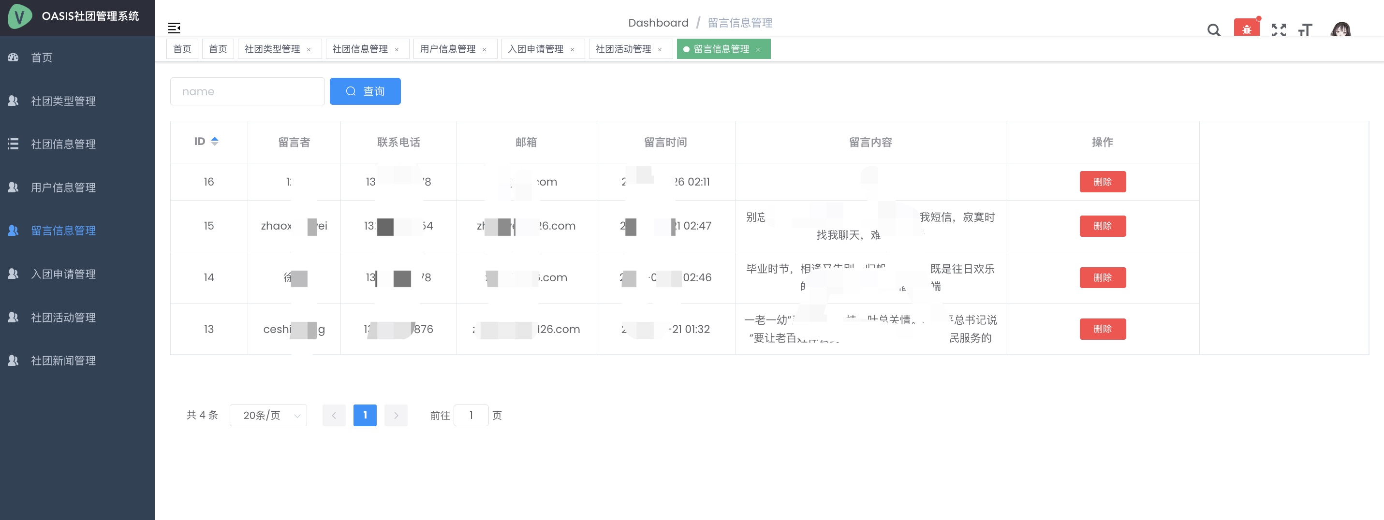Viewport: 1384px width, 520px height.
Task: Click the 查询 search button
Action: 365,91
